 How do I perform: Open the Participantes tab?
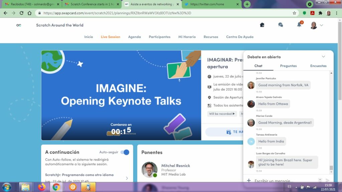[x=159, y=37]
